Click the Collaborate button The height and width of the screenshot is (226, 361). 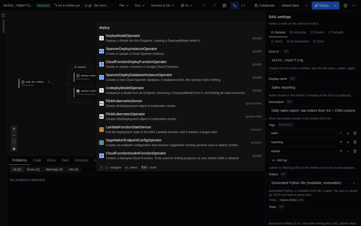pyautogui.click(x=264, y=6)
